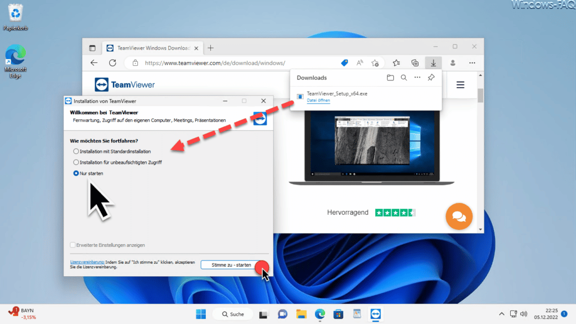Activate the read aloud icon
The width and height of the screenshot is (576, 324).
pos(359,63)
